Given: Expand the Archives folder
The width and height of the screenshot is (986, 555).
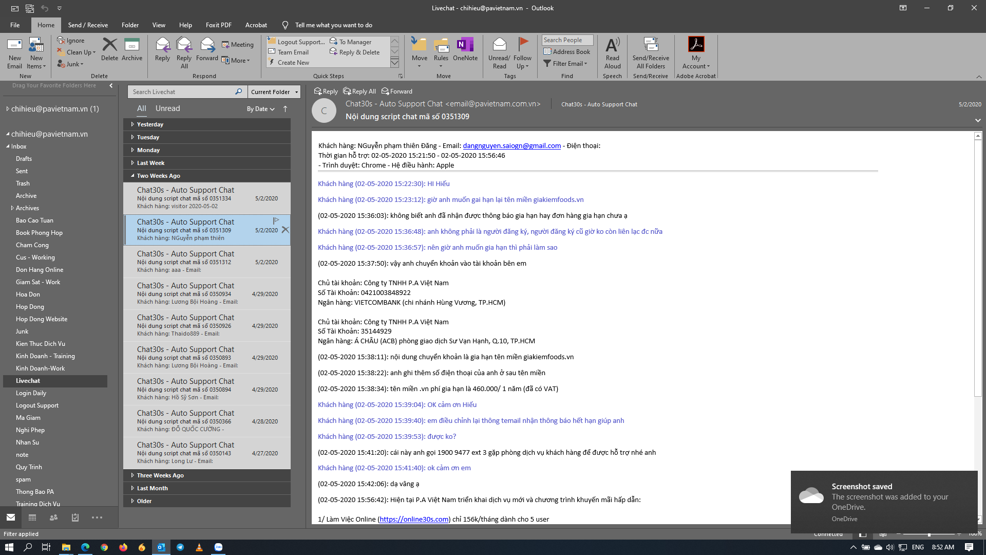Looking at the screenshot, I should click(12, 208).
